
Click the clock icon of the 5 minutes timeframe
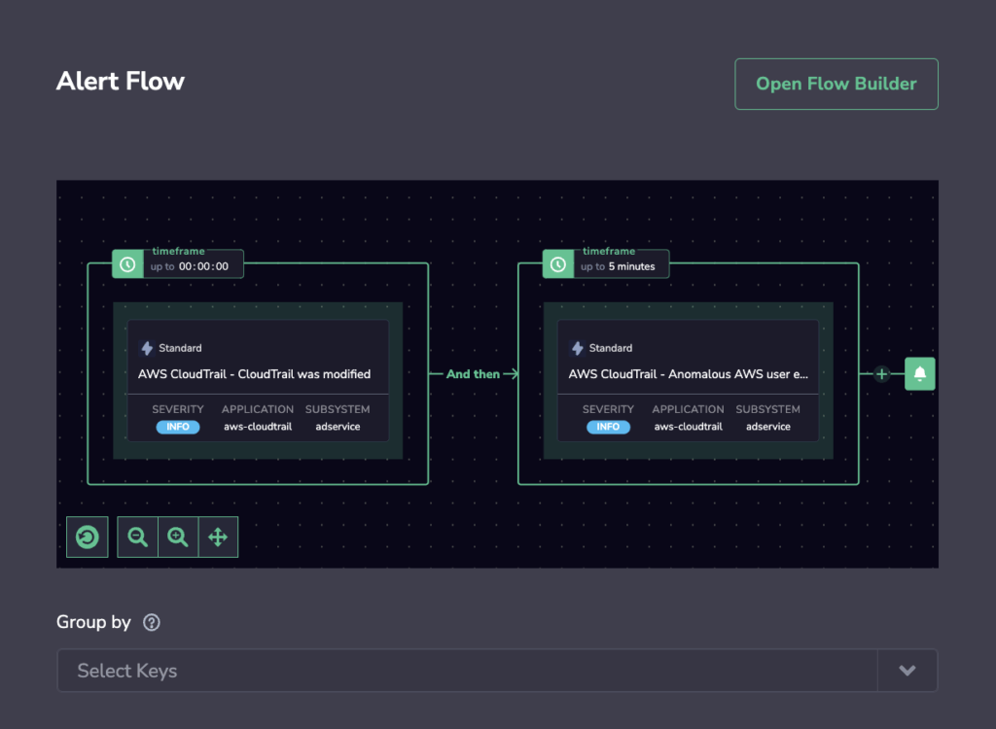(558, 264)
